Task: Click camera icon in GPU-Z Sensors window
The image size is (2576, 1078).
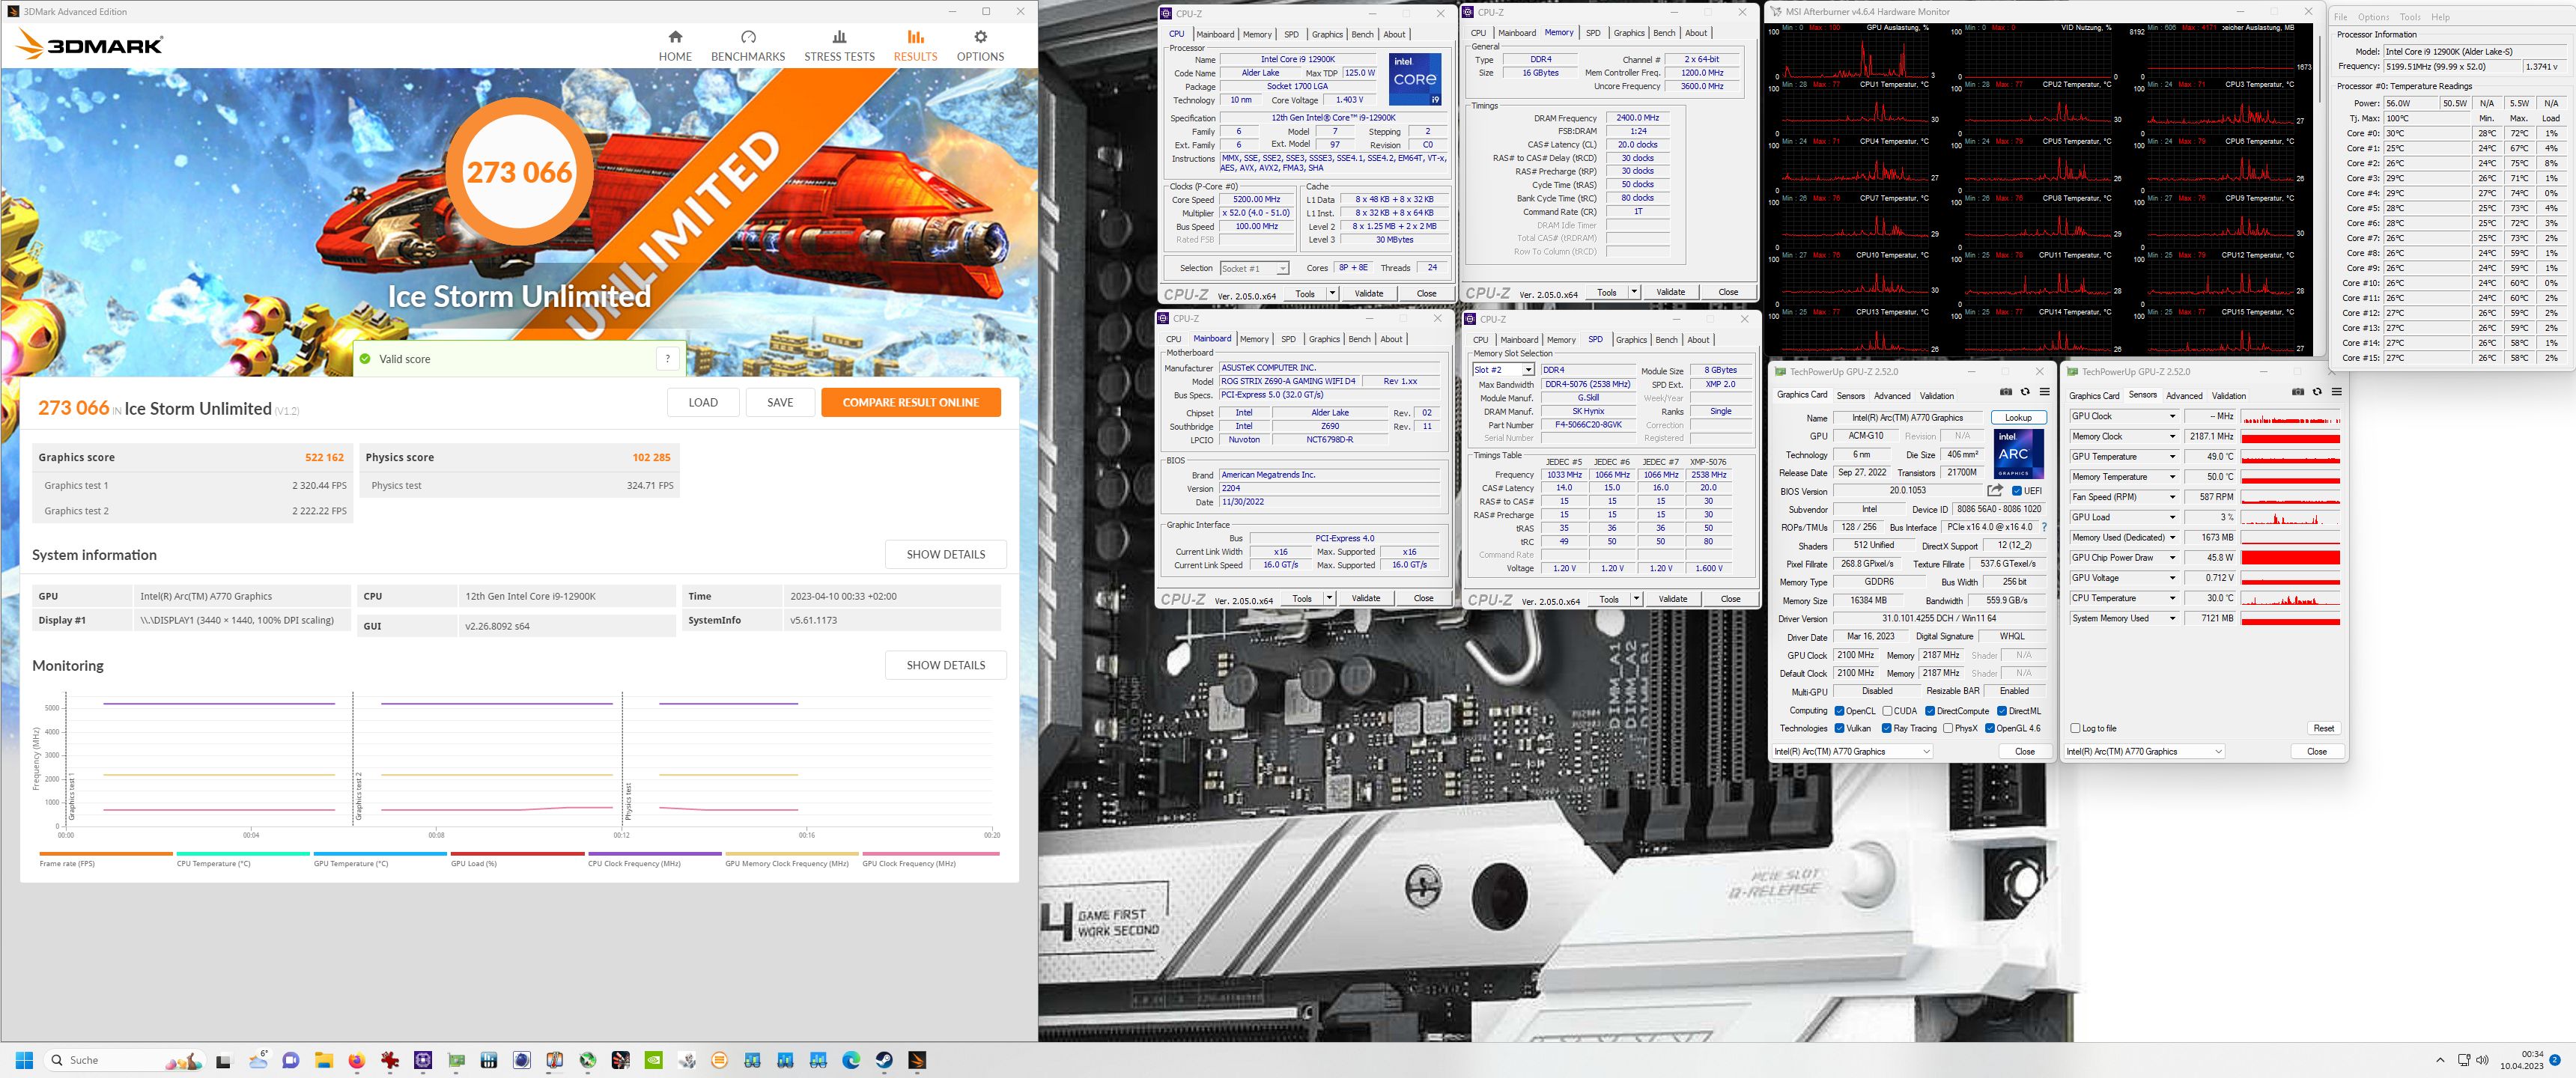Action: pos(2297,392)
